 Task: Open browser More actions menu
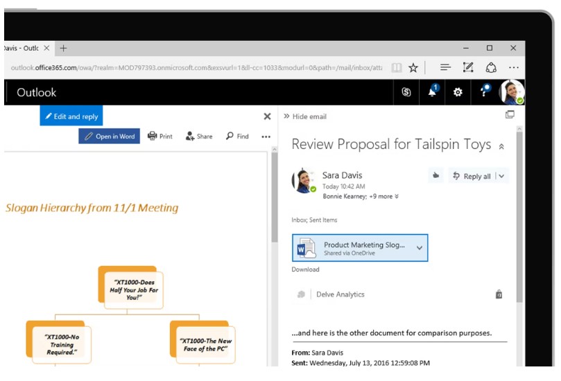tap(513, 68)
